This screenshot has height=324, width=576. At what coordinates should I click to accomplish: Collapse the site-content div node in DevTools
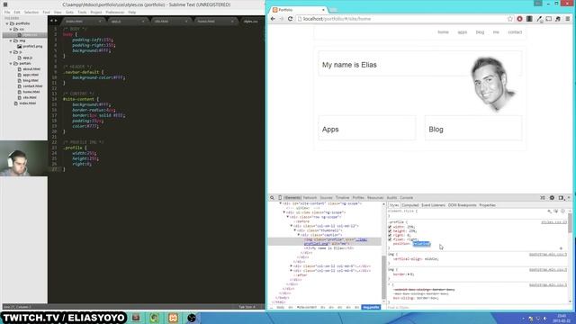[280, 203]
